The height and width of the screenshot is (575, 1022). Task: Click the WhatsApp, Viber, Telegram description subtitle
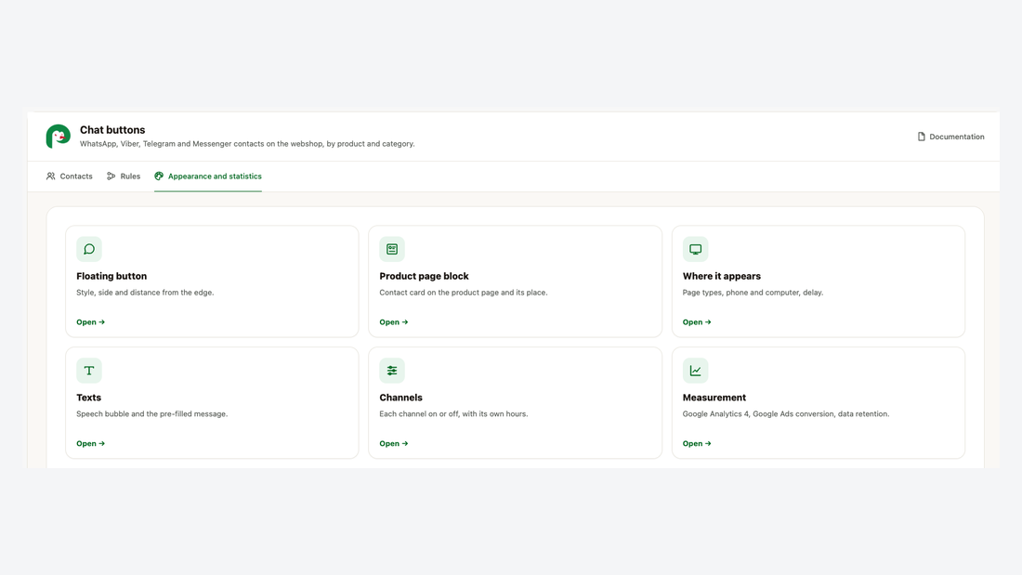pyautogui.click(x=247, y=143)
